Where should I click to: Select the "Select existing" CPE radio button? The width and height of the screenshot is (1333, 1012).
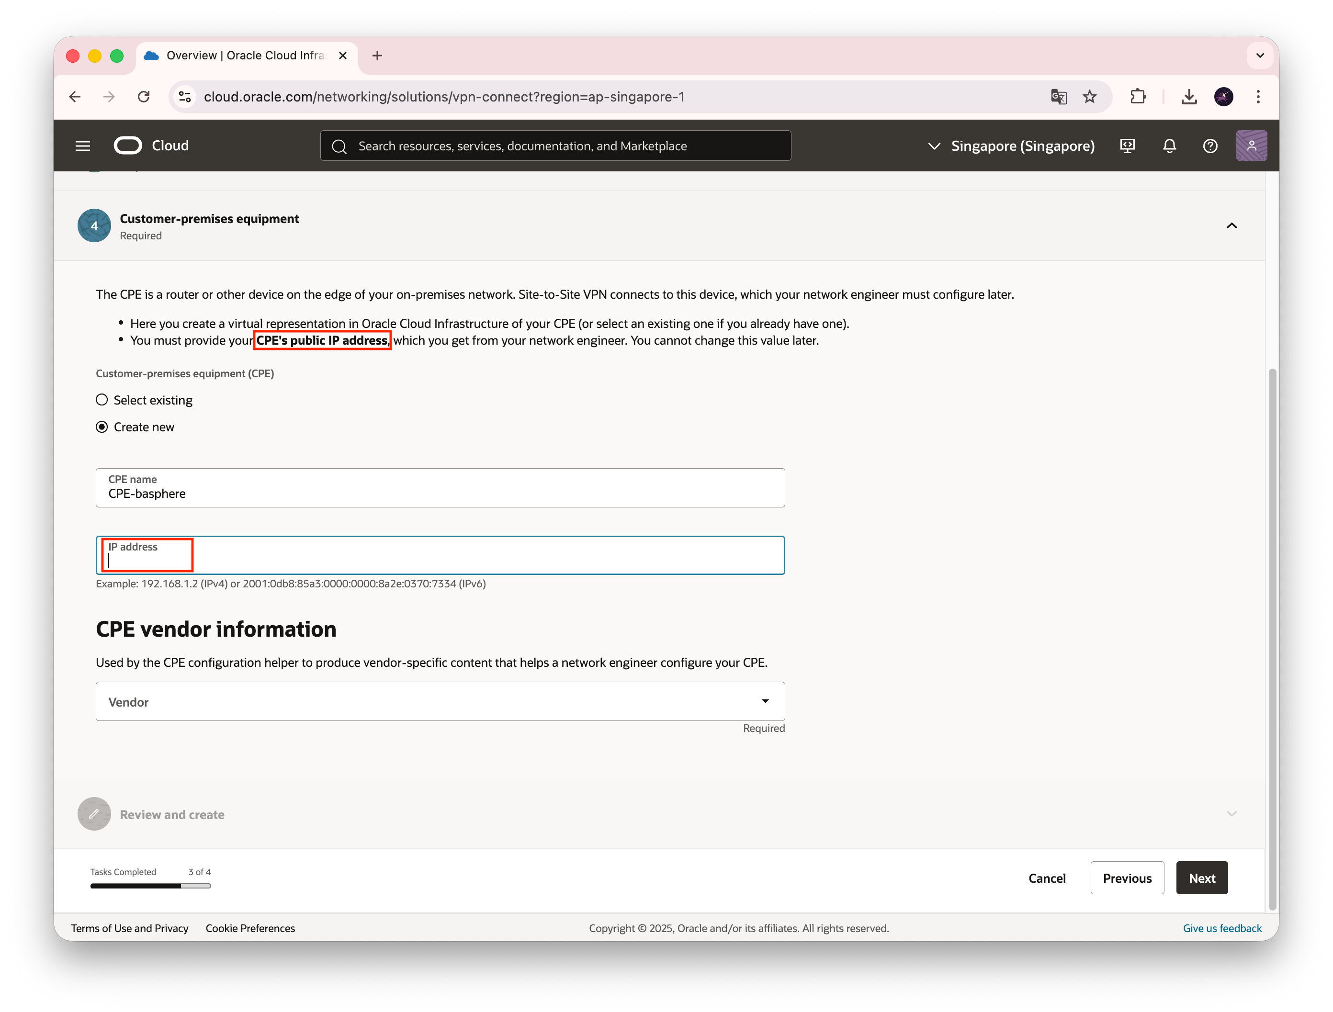pos(102,400)
